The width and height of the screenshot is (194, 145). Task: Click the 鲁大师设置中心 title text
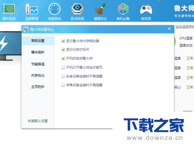42,30
